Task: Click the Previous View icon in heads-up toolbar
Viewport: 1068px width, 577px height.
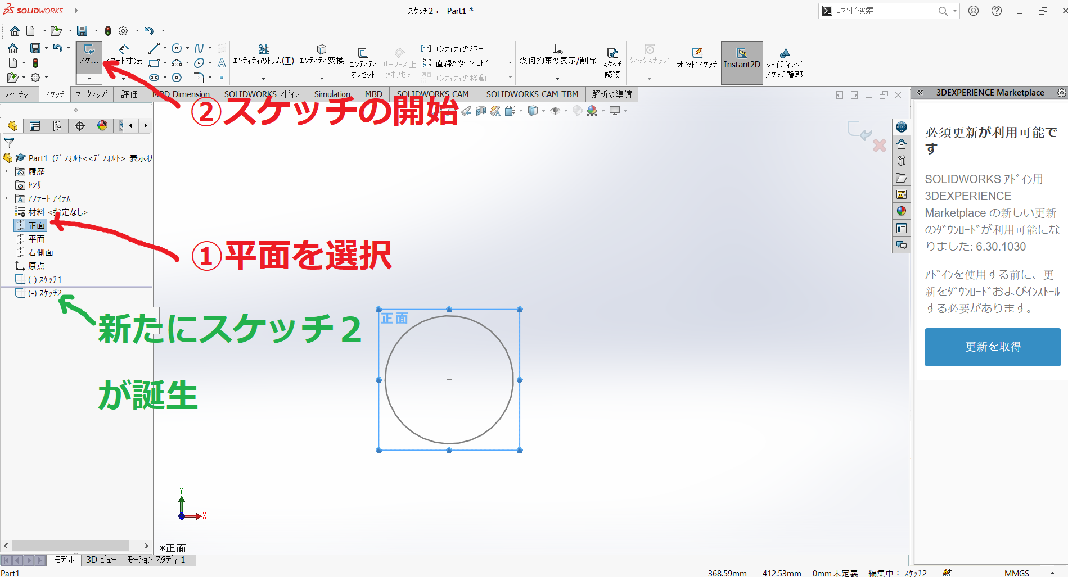Action: pos(467,111)
